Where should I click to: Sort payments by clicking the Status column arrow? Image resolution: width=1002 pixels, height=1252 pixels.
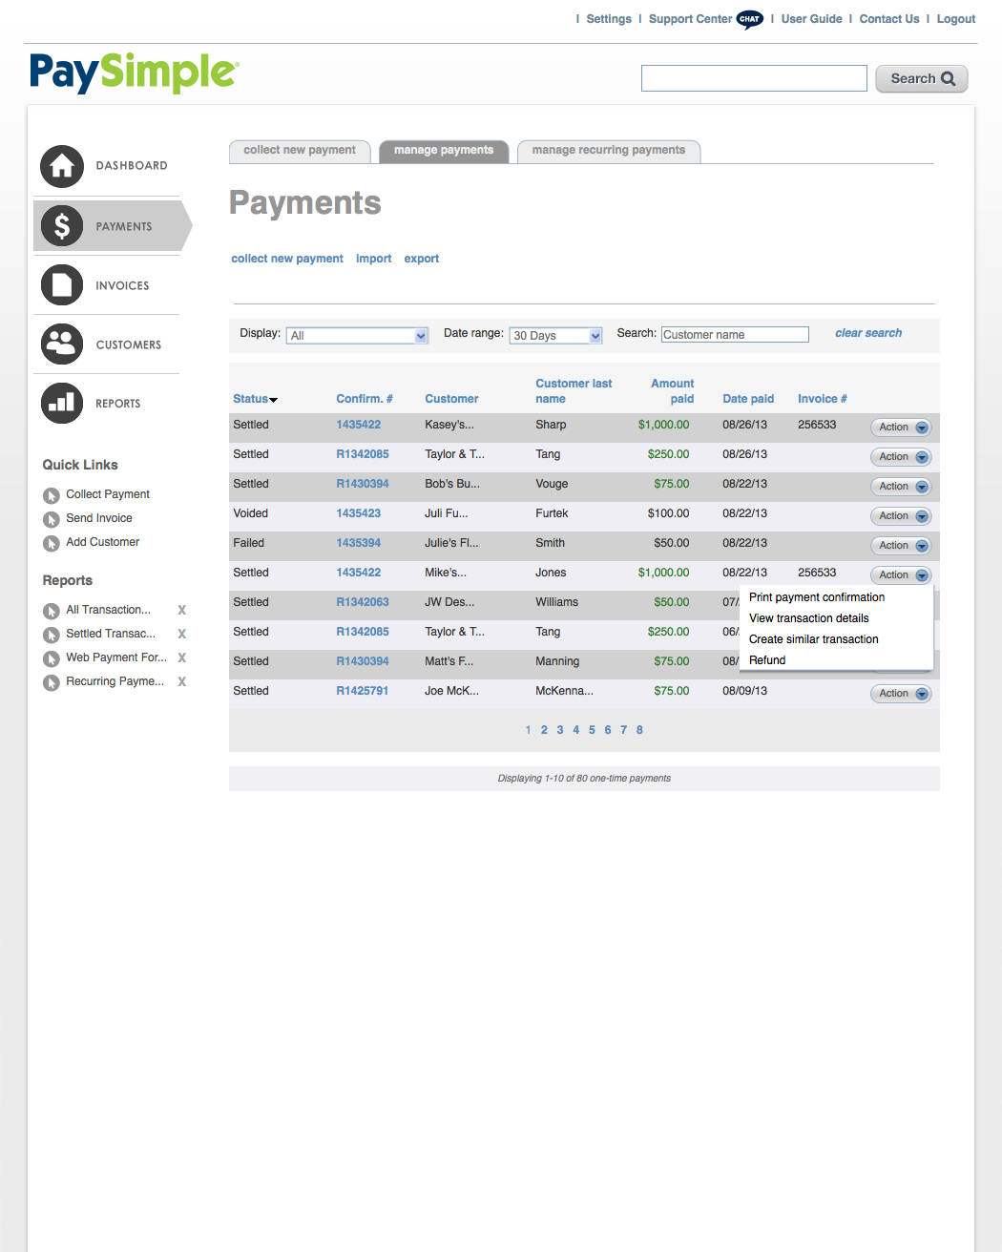pyautogui.click(x=274, y=399)
